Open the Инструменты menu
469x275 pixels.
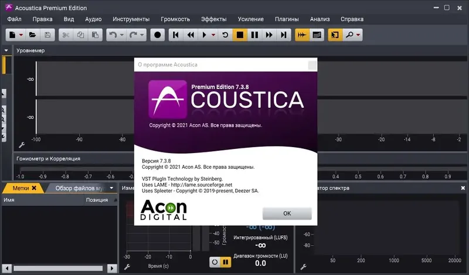[131, 19]
